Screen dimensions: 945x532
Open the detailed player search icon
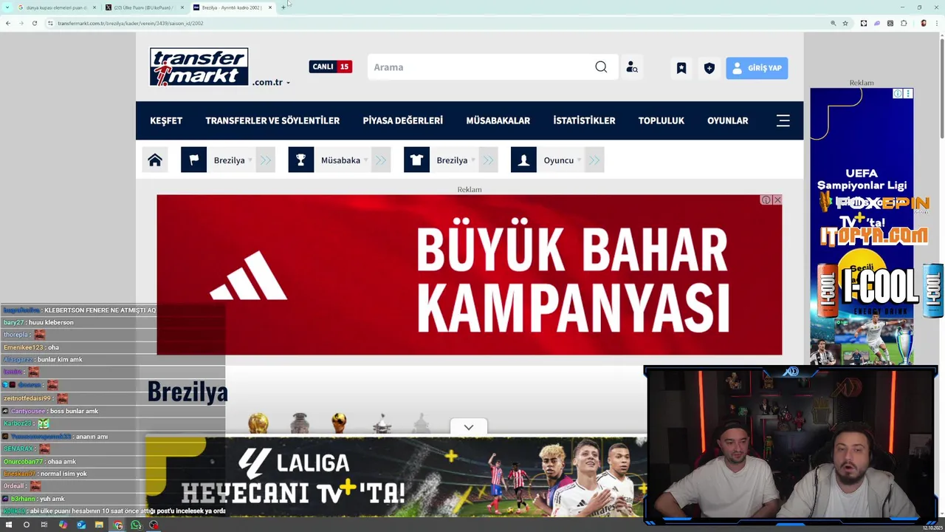click(632, 67)
